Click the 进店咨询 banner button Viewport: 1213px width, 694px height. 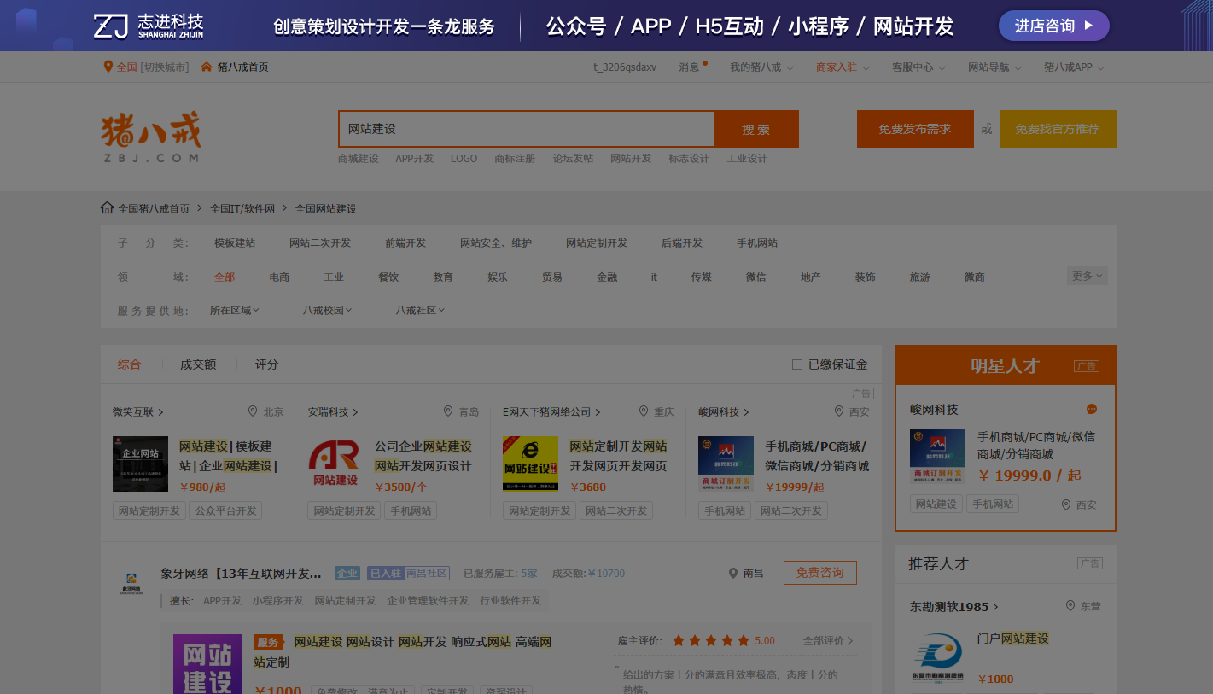(1054, 26)
